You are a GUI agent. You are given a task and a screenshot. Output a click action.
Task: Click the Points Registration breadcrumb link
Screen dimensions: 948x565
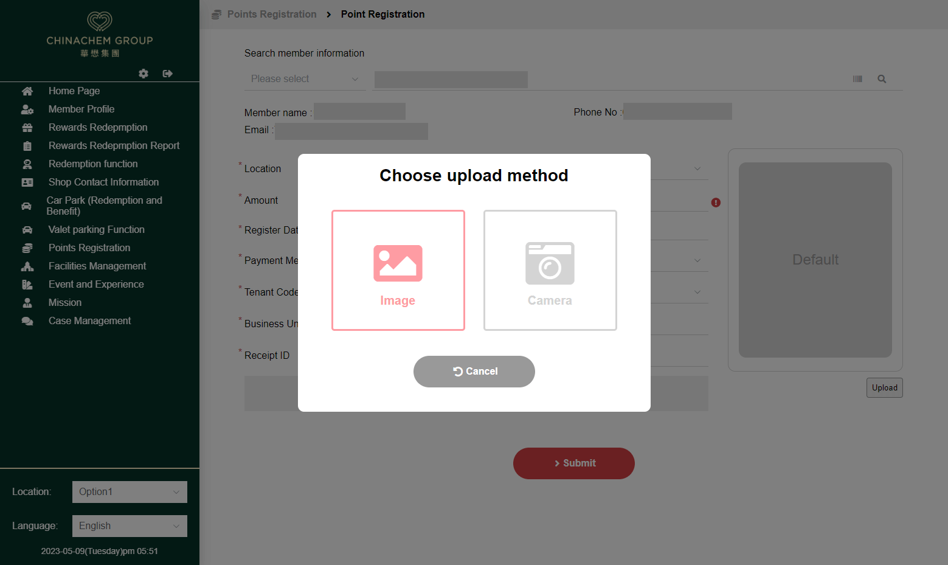point(272,15)
